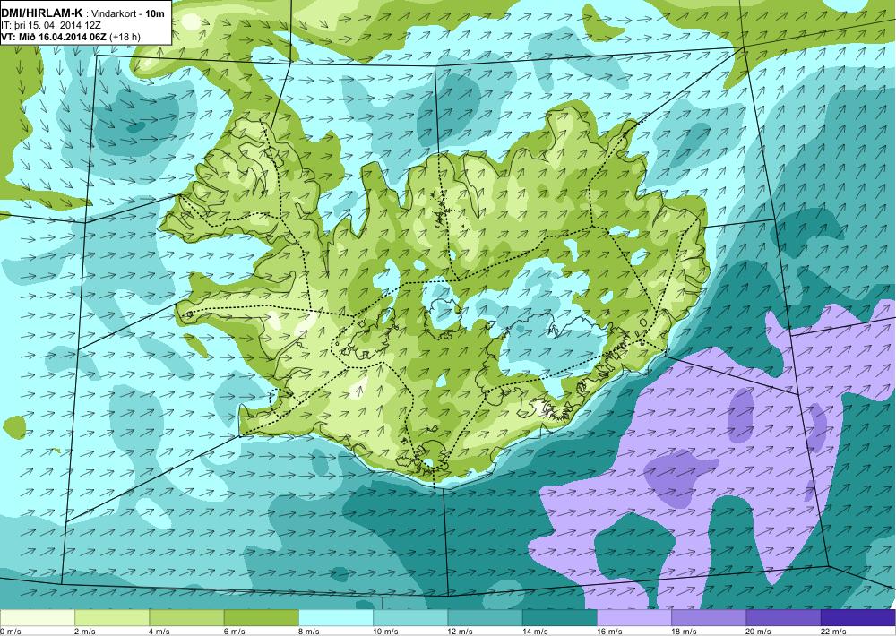The height and width of the screenshot is (636, 896).
Task: Click the '14 m/s' legend label
Action: pyautogui.click(x=535, y=632)
